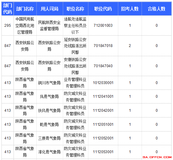Click qualified count 0 for code 712001003

pos(157,26)
